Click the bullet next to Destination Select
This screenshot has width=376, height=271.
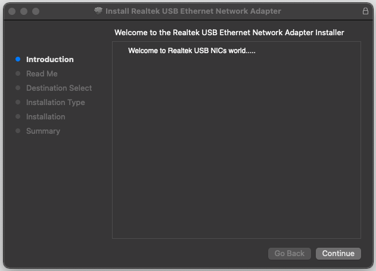18,88
